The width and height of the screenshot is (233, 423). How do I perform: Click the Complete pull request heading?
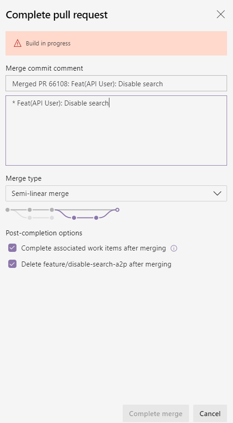pyautogui.click(x=57, y=15)
